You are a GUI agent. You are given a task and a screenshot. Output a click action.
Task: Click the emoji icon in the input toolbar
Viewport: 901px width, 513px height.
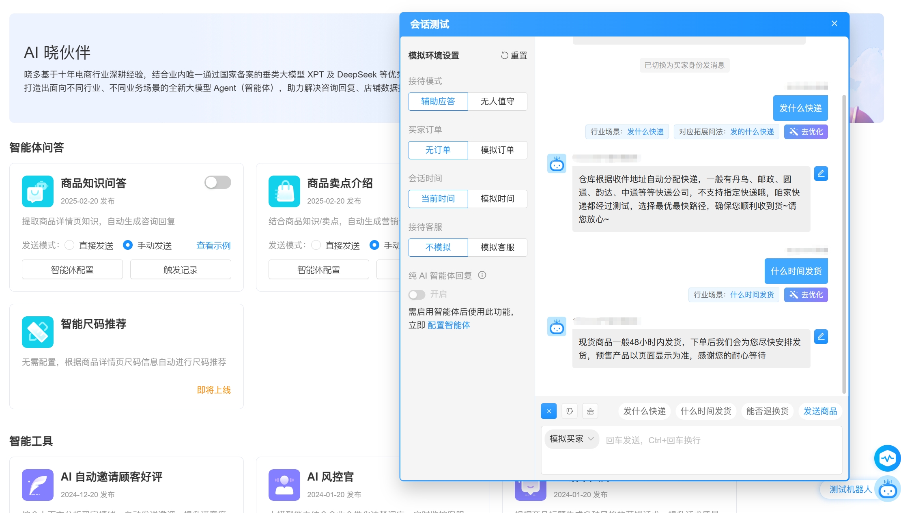click(570, 411)
